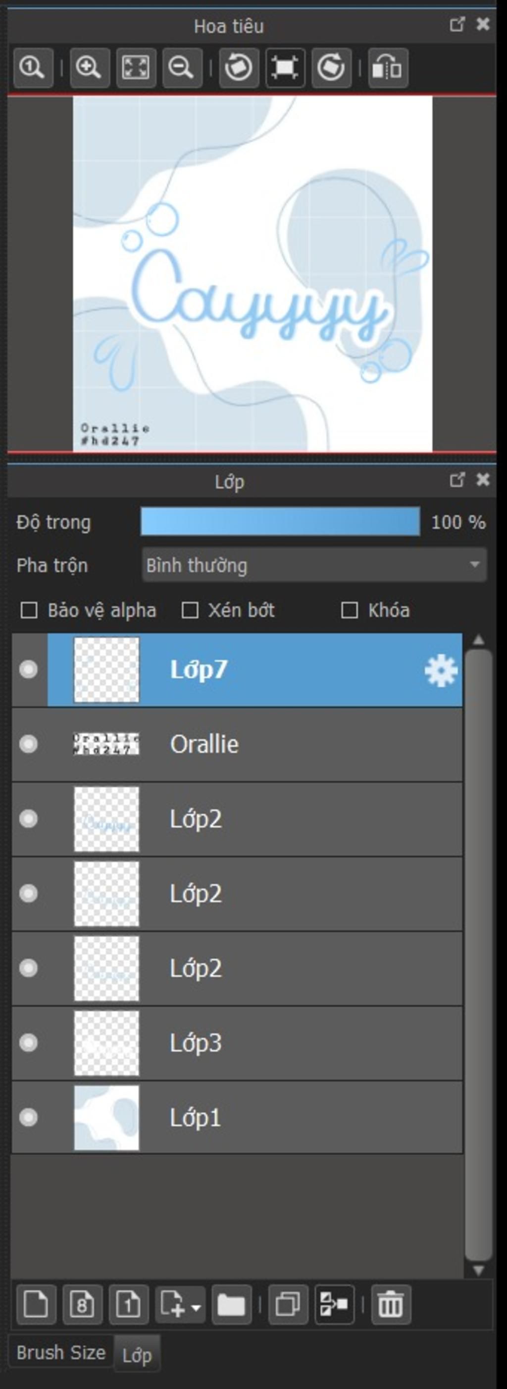Adjust the Độ trong opacity slider
The width and height of the screenshot is (507, 1389).
point(280,521)
